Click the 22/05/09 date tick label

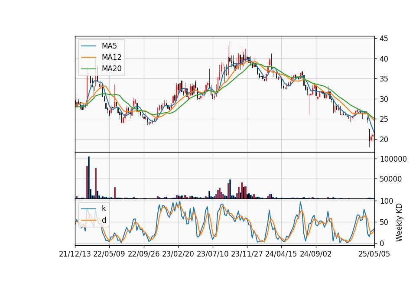109,254
